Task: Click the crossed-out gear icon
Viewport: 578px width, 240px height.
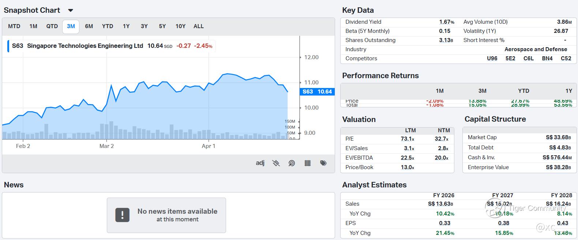Action: 276,163
